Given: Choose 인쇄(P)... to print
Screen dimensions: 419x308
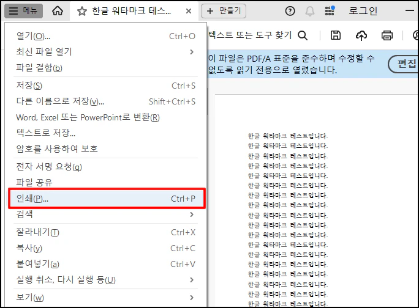Looking at the screenshot, I should coord(107,199).
